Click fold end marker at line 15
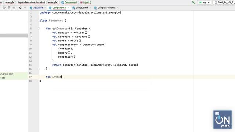 [x=39, y=69]
